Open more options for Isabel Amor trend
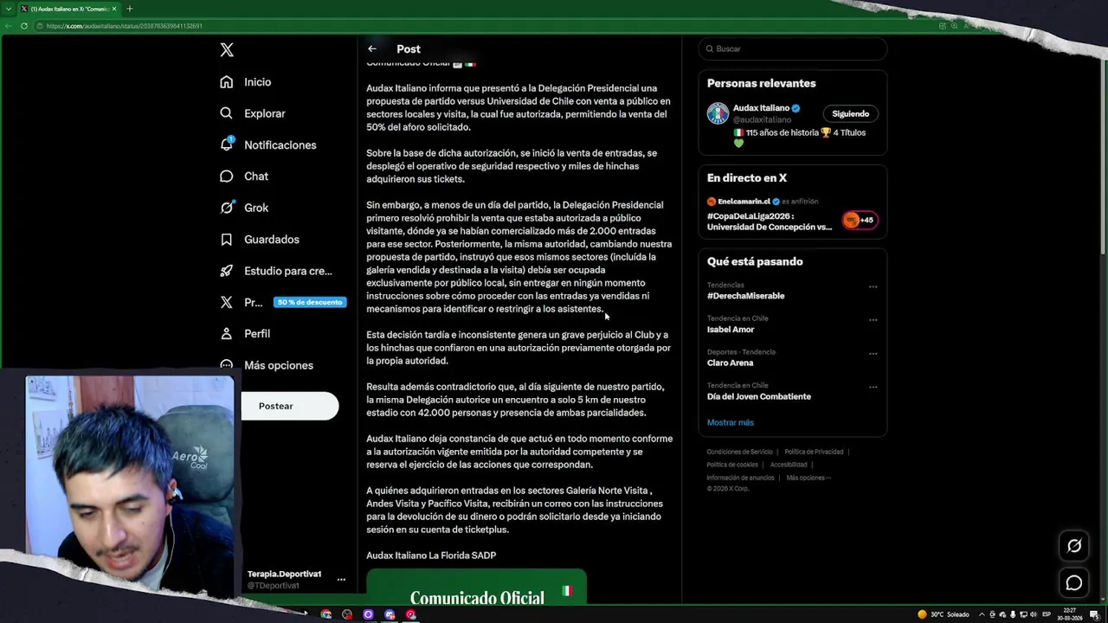Viewport: 1108px width, 623px height. point(873,320)
